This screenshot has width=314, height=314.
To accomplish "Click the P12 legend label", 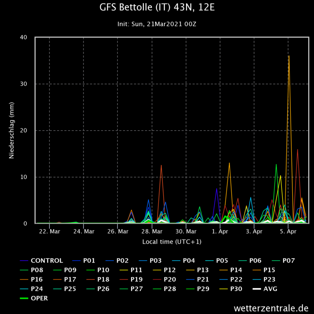I will pos(170,270).
